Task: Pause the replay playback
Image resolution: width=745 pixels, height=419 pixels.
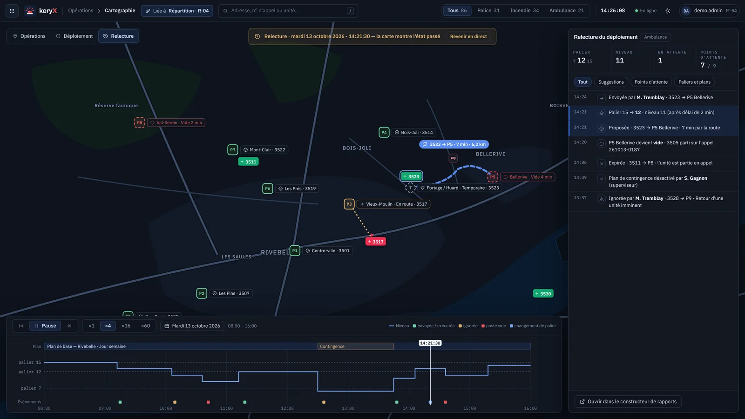Action: (x=45, y=326)
